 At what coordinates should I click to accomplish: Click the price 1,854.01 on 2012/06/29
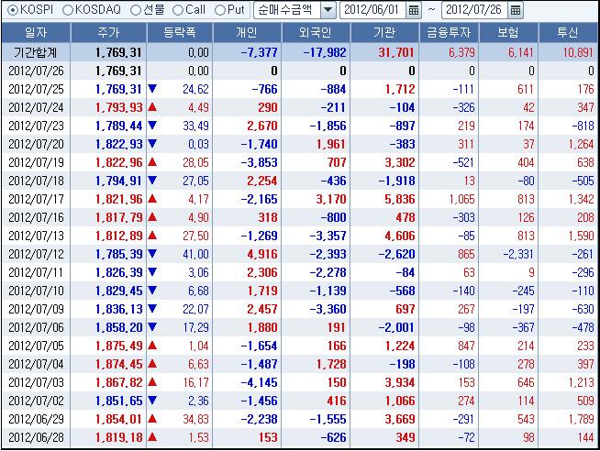coord(118,419)
